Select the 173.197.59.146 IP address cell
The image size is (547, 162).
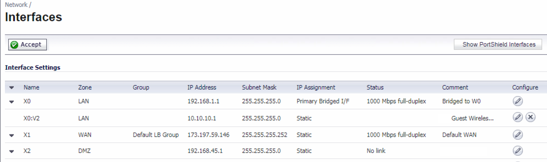(208, 135)
